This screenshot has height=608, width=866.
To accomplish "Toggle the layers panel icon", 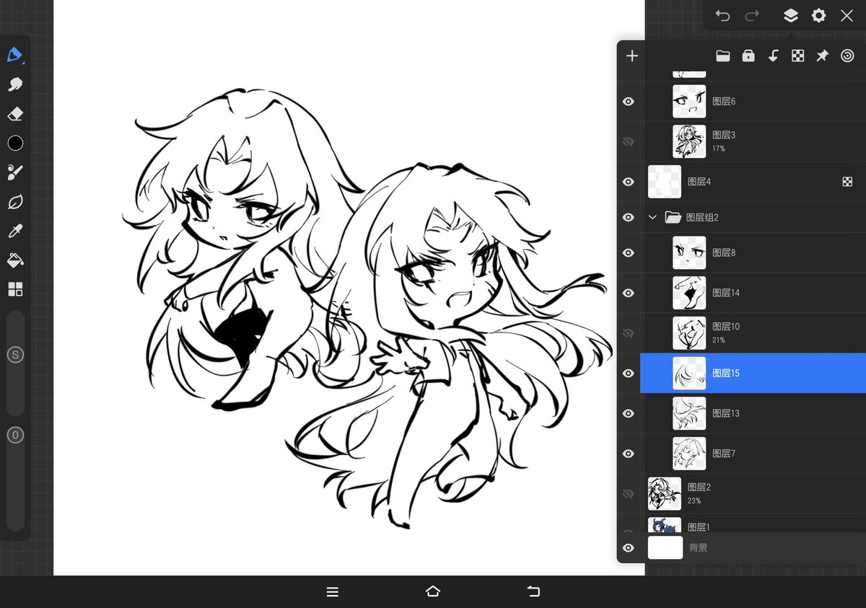I will click(x=790, y=15).
